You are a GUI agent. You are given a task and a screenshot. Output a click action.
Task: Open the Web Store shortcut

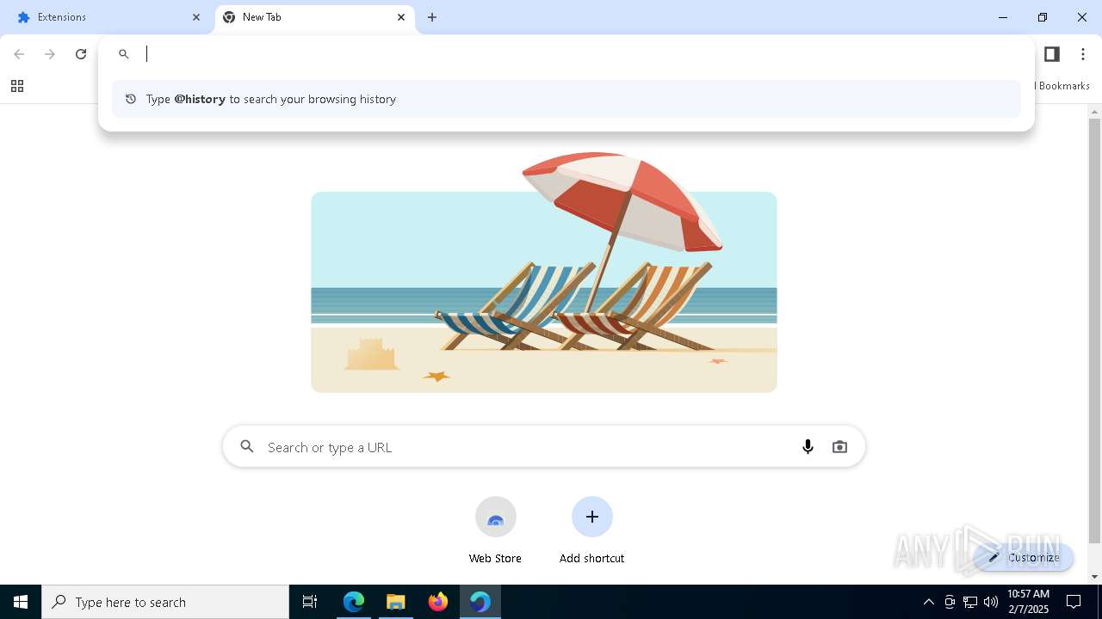click(x=495, y=531)
